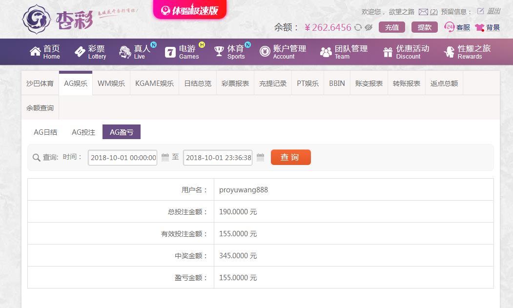Open the 账户管理 Account menu
513x308 pixels.
(283, 52)
